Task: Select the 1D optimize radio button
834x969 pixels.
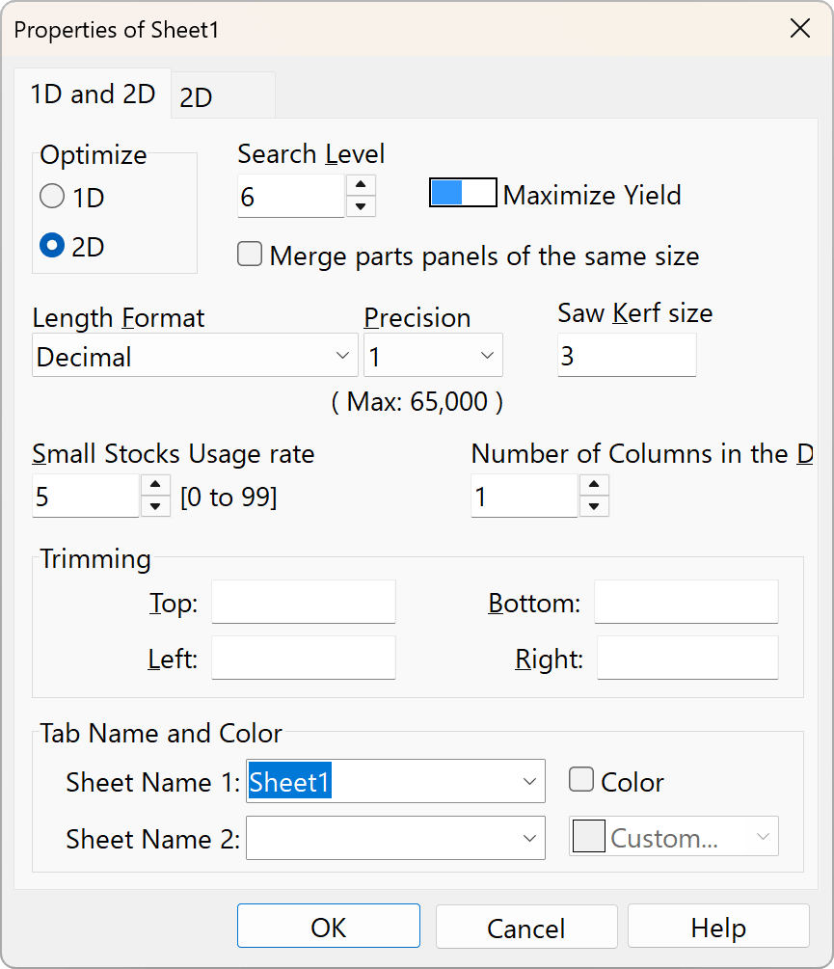Action: click(x=52, y=198)
